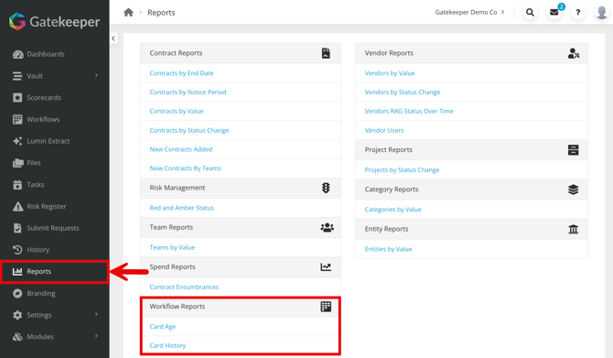The width and height of the screenshot is (613, 358).
Task: Click the Submit Requests document icon
Action: [17, 228]
